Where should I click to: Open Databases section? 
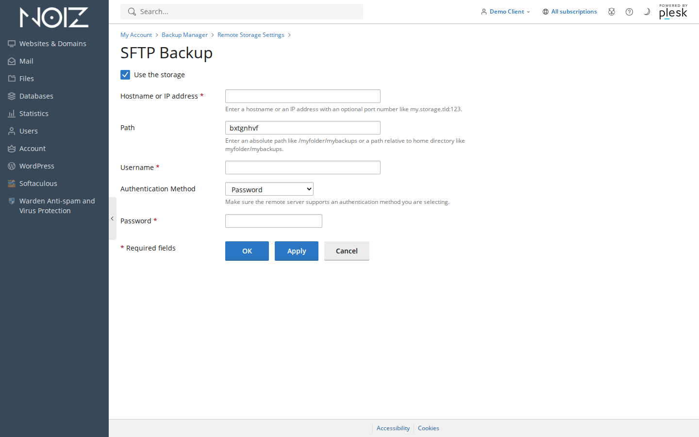pyautogui.click(x=36, y=96)
